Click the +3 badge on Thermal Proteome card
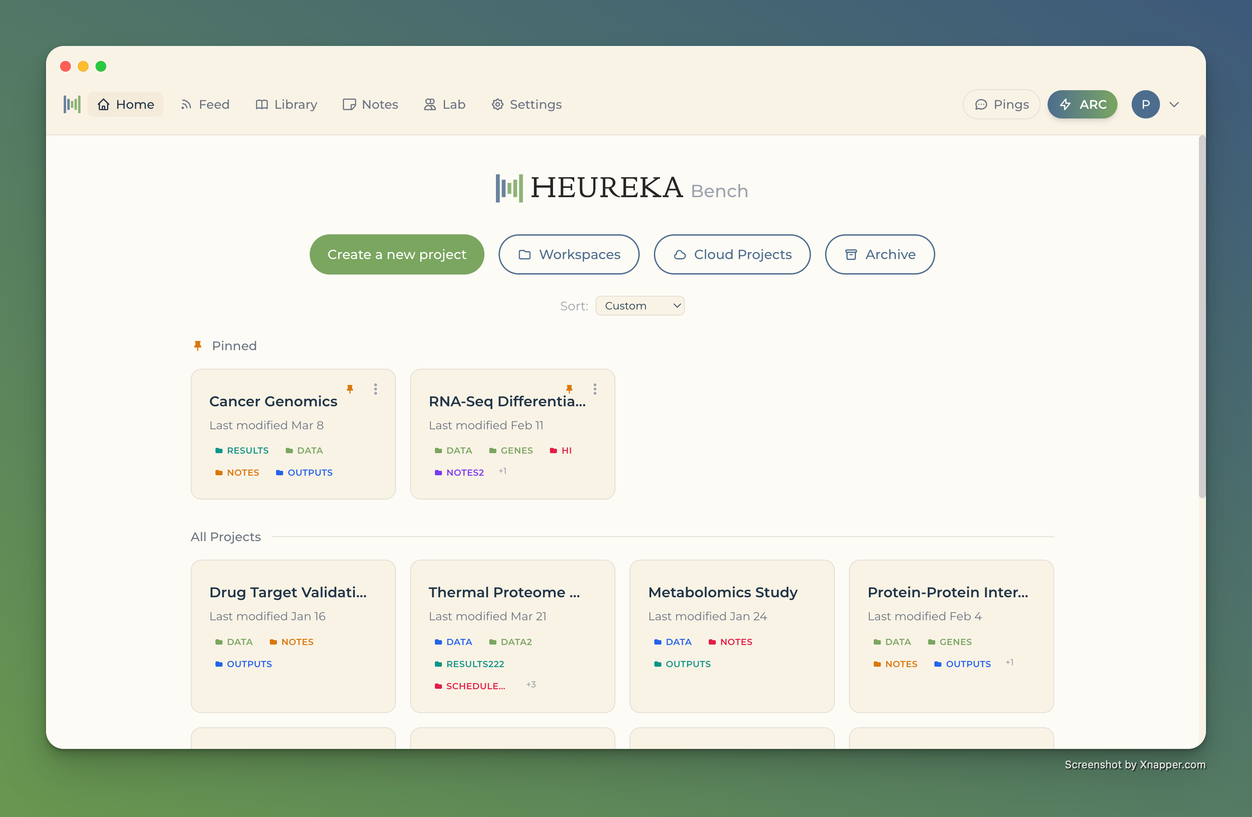The width and height of the screenshot is (1252, 817). point(531,684)
